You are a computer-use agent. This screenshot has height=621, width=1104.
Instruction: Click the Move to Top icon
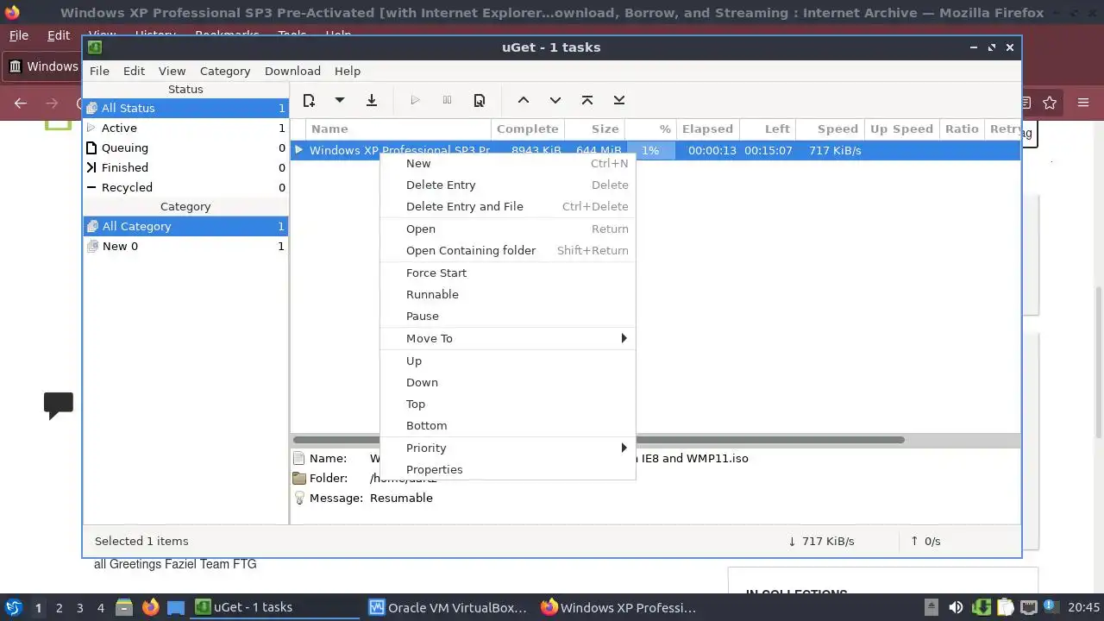coord(587,100)
